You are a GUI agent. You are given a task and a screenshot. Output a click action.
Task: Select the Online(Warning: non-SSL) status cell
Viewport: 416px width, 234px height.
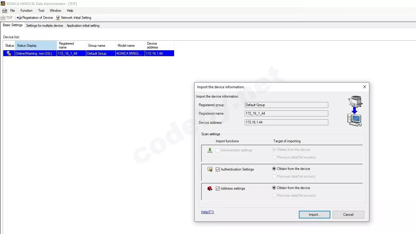[36, 54]
